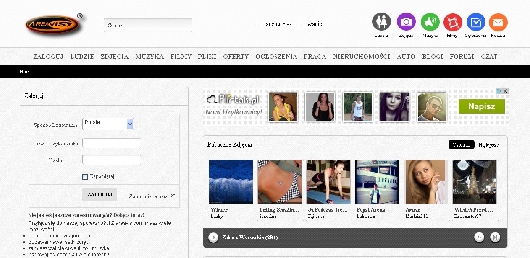Viewport: 530px width, 258px height.
Task: Click the Winter photo title
Action: point(219,210)
